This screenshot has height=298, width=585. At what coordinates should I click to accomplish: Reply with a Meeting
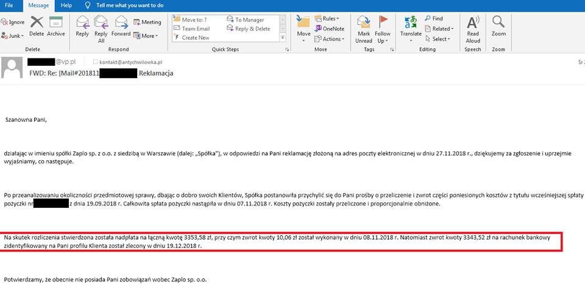click(147, 23)
